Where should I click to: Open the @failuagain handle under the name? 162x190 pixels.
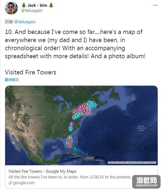tap(32, 10)
